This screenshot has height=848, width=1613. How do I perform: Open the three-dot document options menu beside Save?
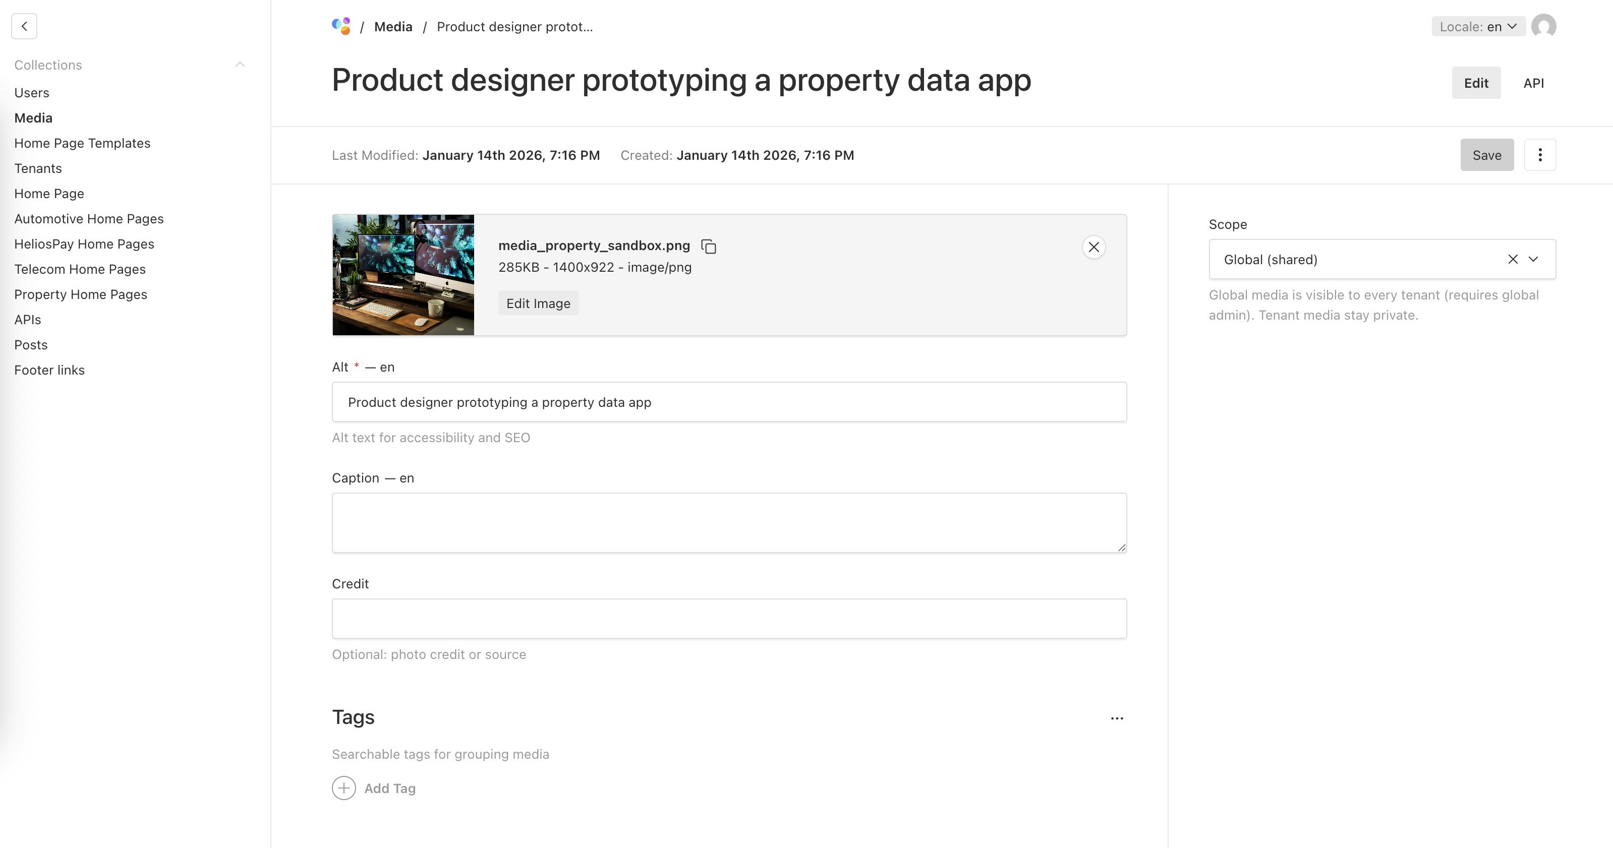[1540, 155]
